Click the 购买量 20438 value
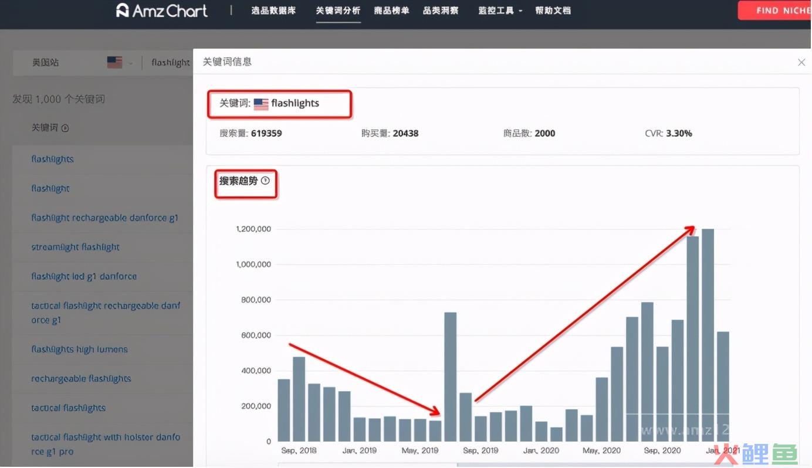 pos(405,133)
